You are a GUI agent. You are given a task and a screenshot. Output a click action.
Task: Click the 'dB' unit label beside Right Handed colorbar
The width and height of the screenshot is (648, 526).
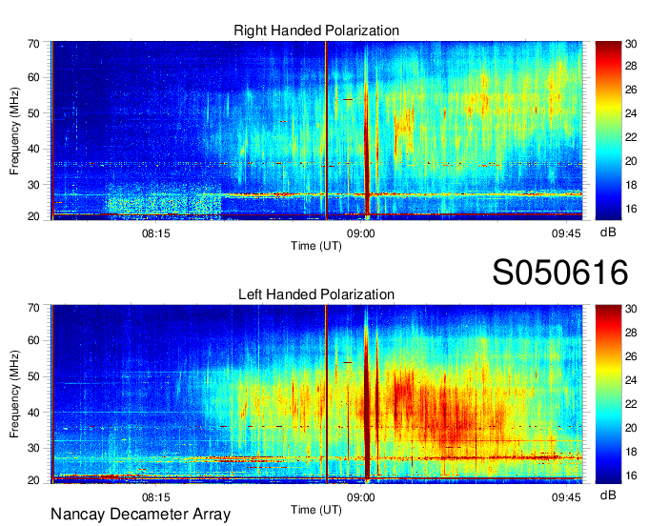(x=608, y=233)
